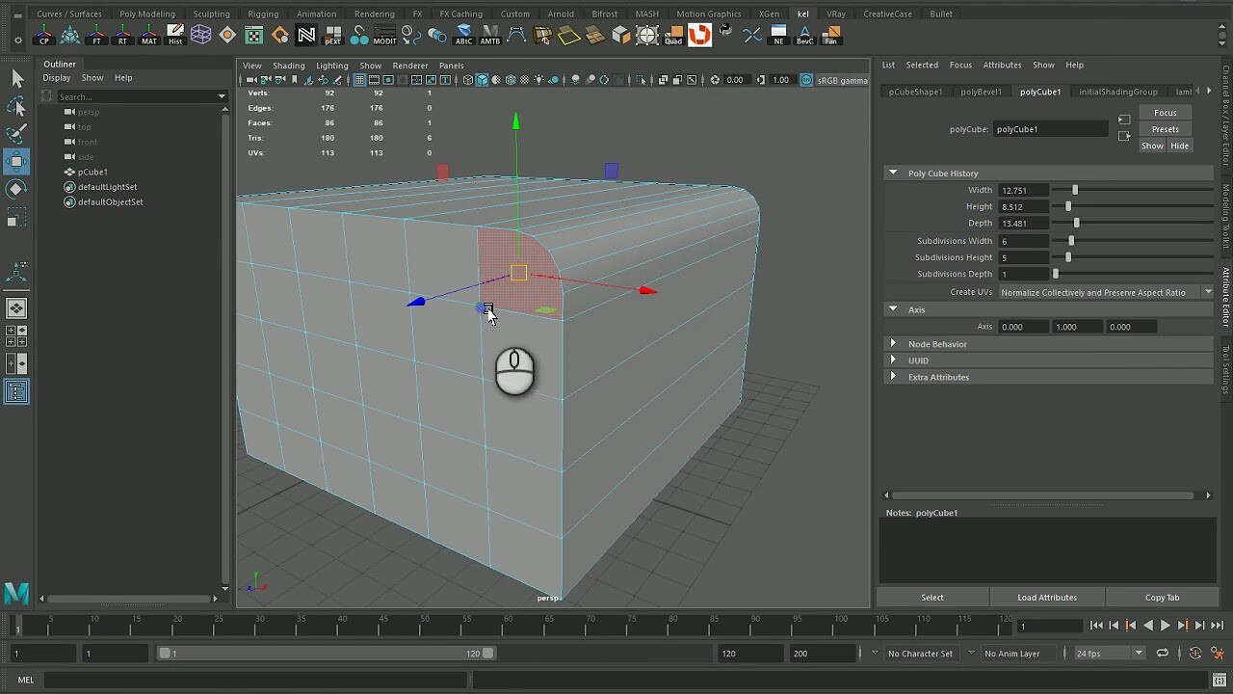Screen dimensions: 1233x694
Task: Select the Select Tool in the left toolbox
Action: (16, 79)
